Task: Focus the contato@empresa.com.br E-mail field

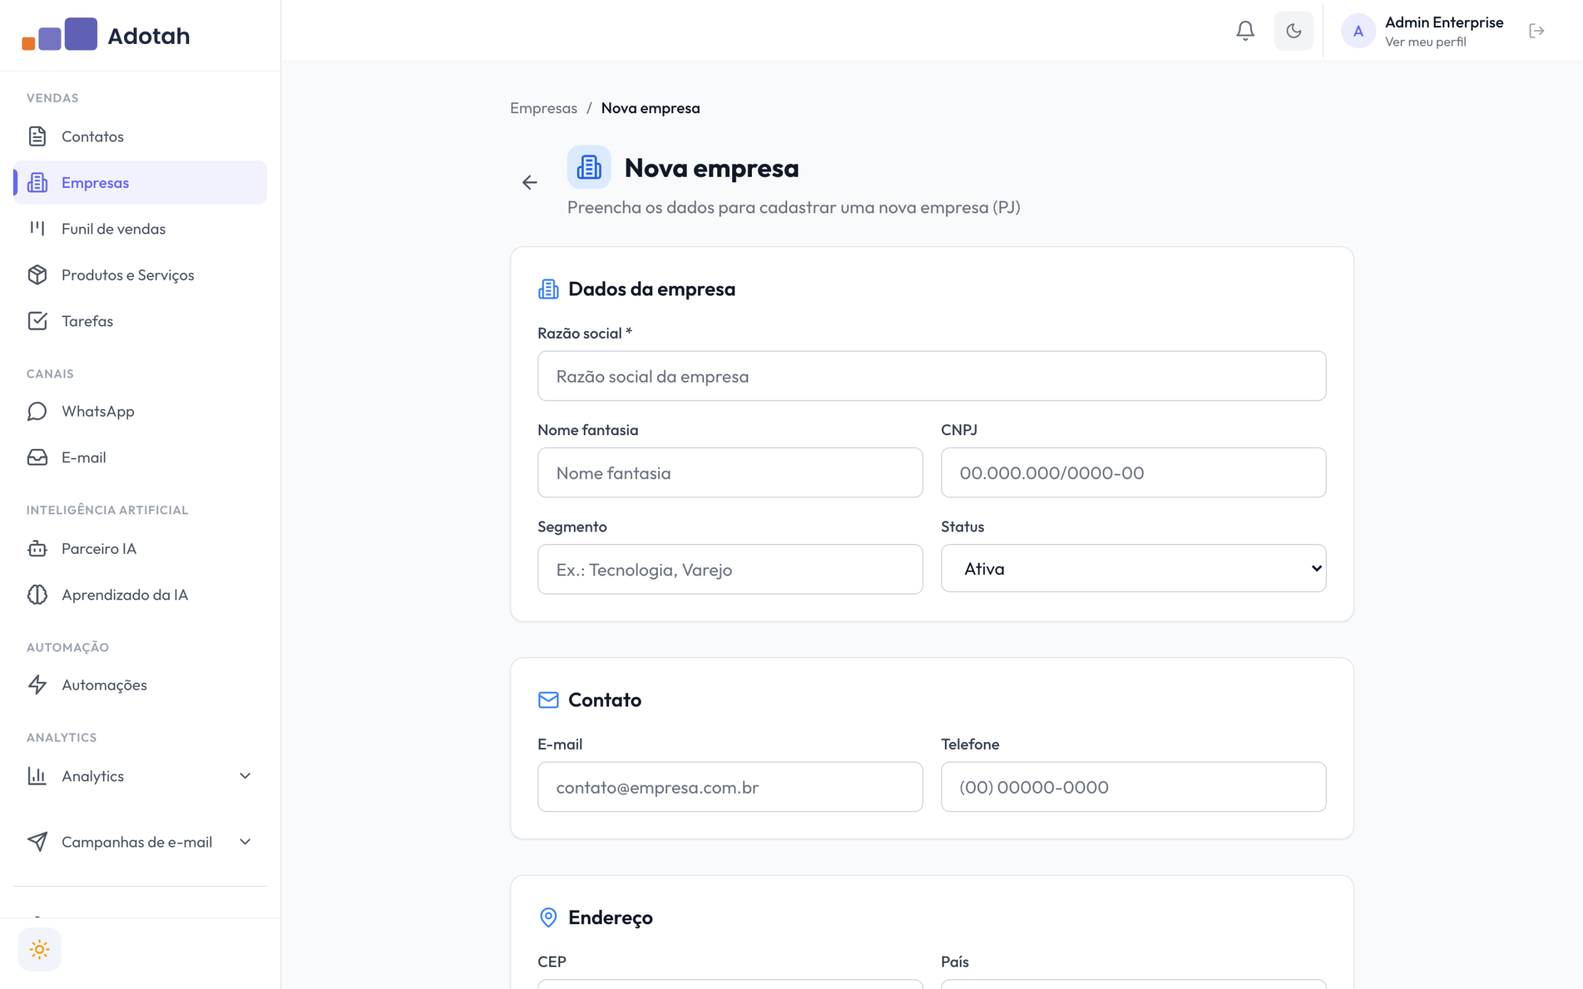Action: click(730, 787)
